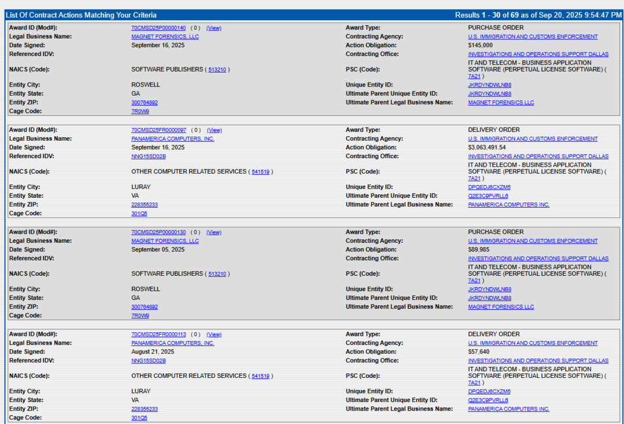Click PSC code 7A21 in $57,640 record

pyautogui.click(x=474, y=382)
